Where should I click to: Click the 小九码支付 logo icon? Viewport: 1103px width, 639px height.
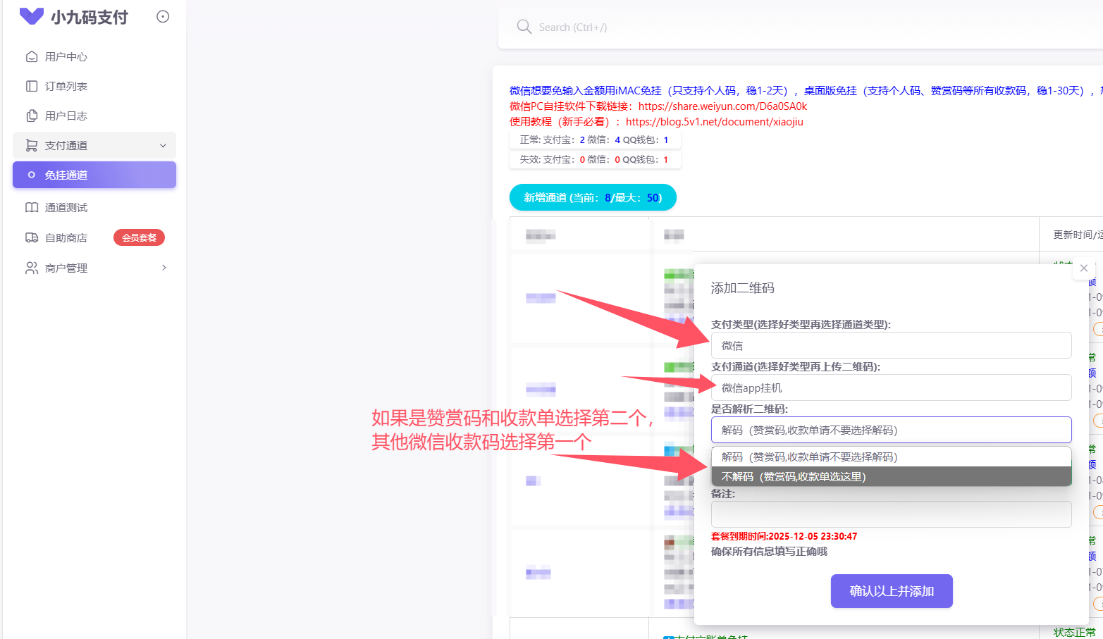(32, 16)
